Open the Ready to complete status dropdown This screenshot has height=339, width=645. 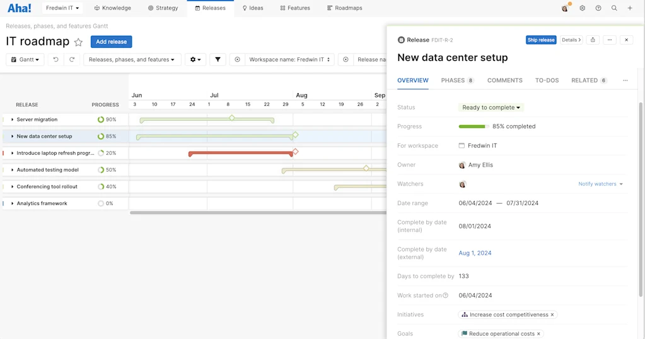[491, 108]
